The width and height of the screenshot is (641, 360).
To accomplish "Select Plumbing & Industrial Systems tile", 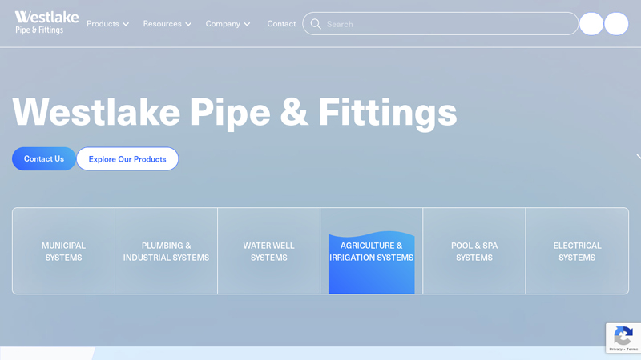I will [x=167, y=251].
